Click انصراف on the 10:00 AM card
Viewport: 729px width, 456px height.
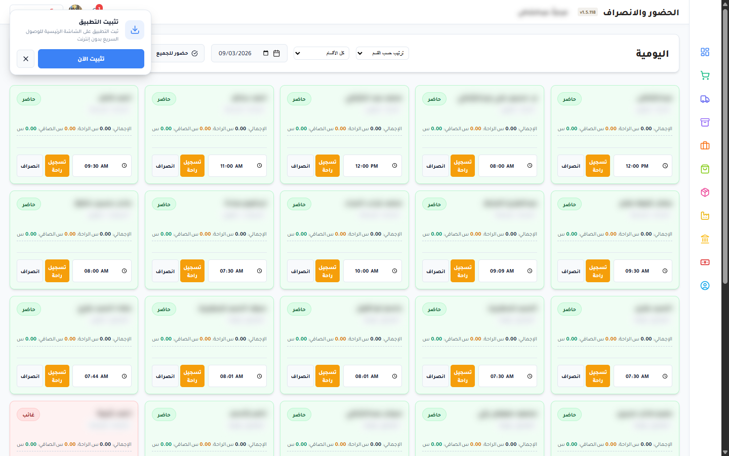300,271
